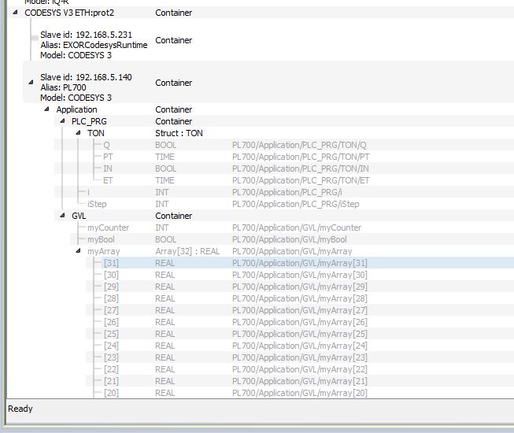This screenshot has width=514, height=433.
Task: Select array element [25]
Action: pyautogui.click(x=111, y=334)
